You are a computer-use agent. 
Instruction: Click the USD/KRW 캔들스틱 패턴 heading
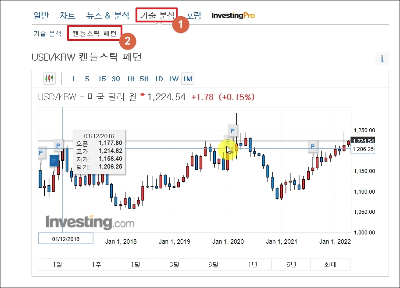click(x=87, y=57)
